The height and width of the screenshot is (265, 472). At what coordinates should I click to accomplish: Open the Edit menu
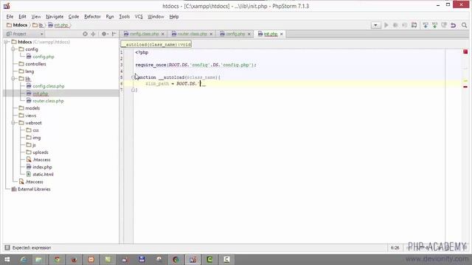click(22, 16)
